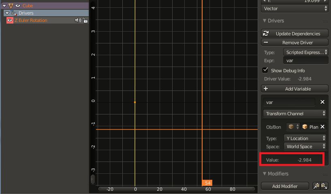Click the Remove Driver button
This screenshot has height=194, width=331.
[x=295, y=43]
